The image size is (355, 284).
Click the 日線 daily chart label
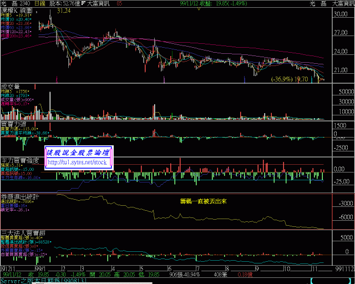(x=40, y=3)
